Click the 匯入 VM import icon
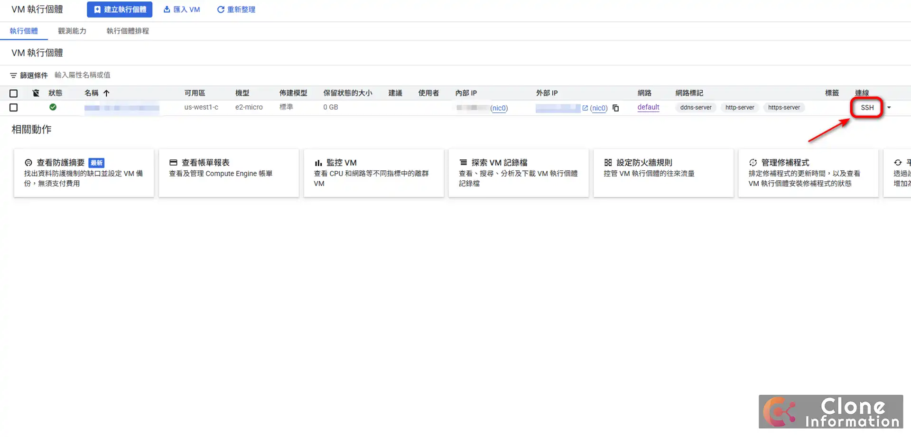 (166, 9)
